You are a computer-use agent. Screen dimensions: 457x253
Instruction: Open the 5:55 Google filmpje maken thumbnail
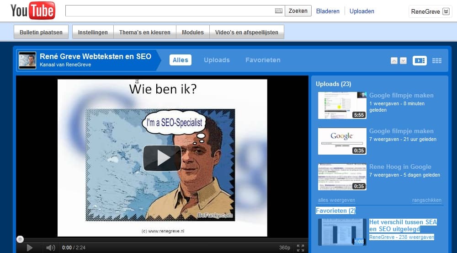(342, 105)
